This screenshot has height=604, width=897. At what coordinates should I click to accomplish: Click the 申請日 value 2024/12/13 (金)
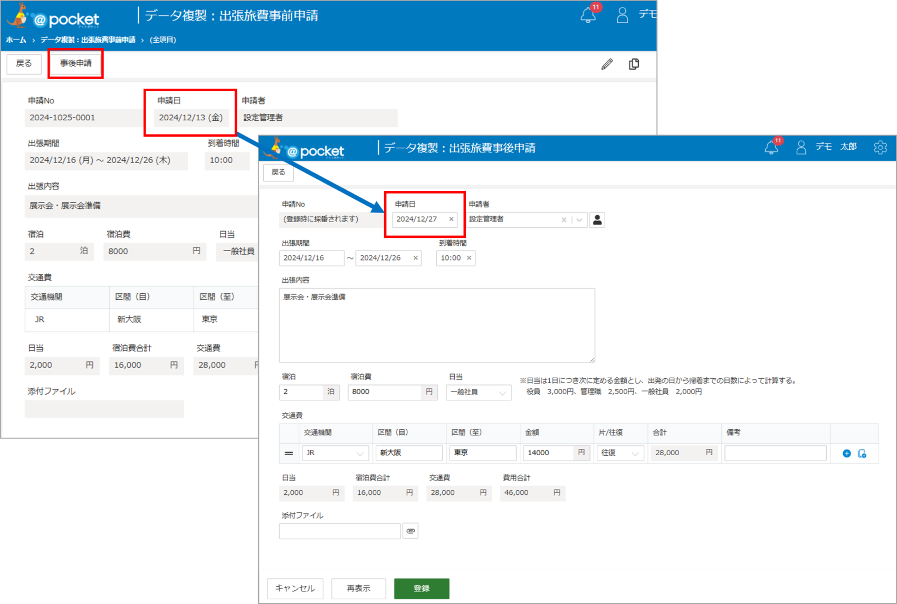(191, 118)
